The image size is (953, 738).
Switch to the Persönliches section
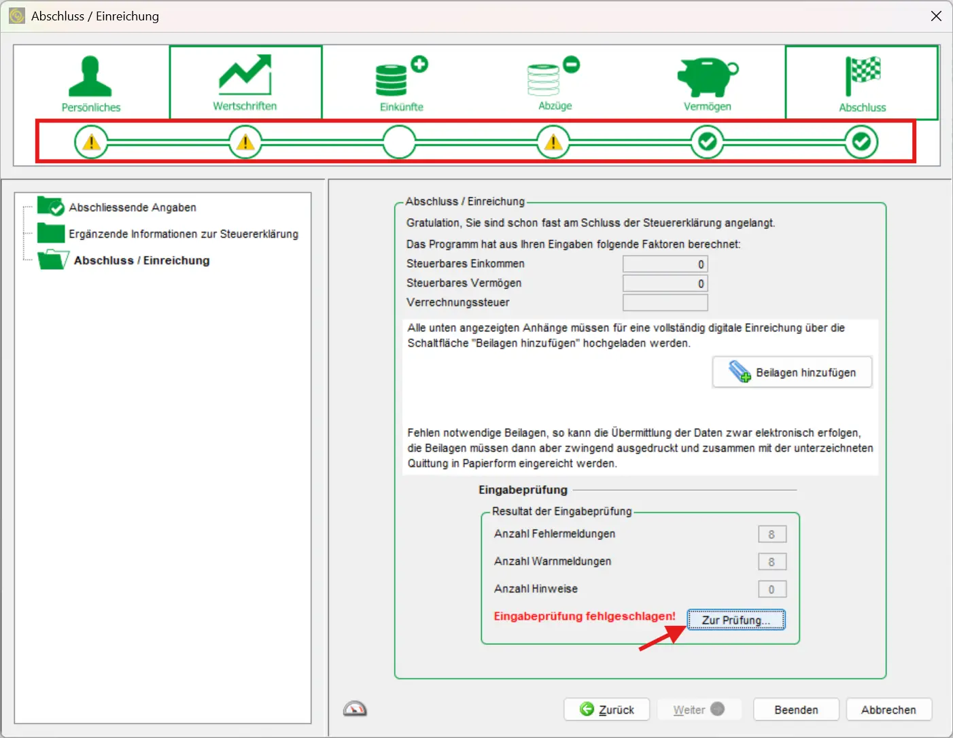coord(91,82)
